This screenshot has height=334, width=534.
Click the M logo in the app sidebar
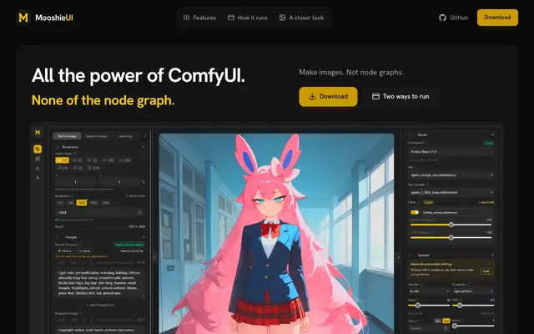pos(38,132)
